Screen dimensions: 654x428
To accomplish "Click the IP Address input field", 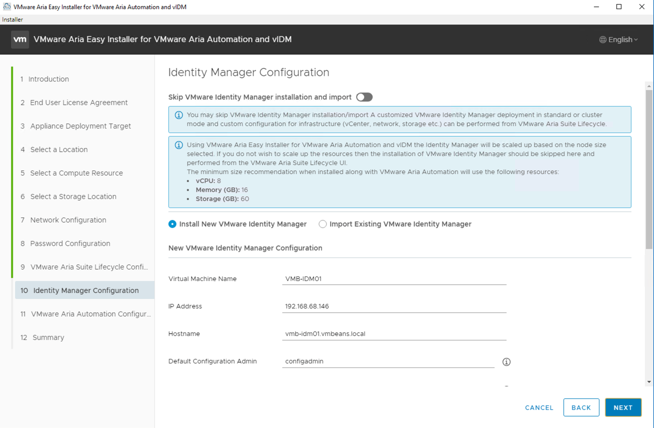I will click(x=394, y=306).
